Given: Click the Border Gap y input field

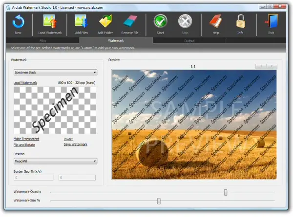Looking at the screenshot, I should (77, 178).
